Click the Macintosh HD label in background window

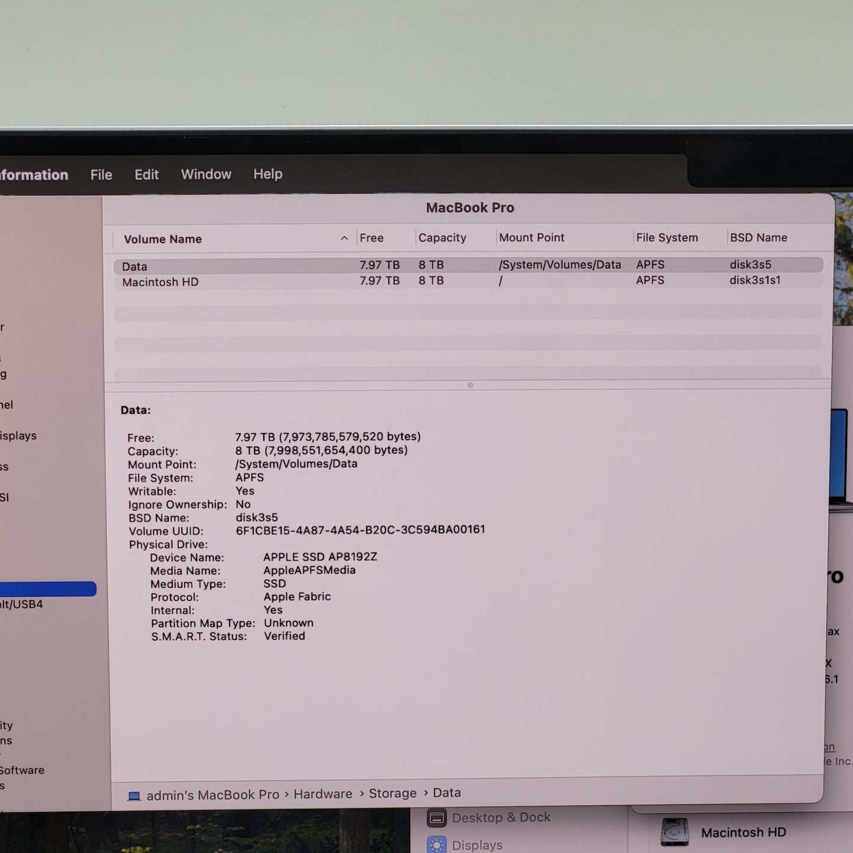(x=744, y=832)
